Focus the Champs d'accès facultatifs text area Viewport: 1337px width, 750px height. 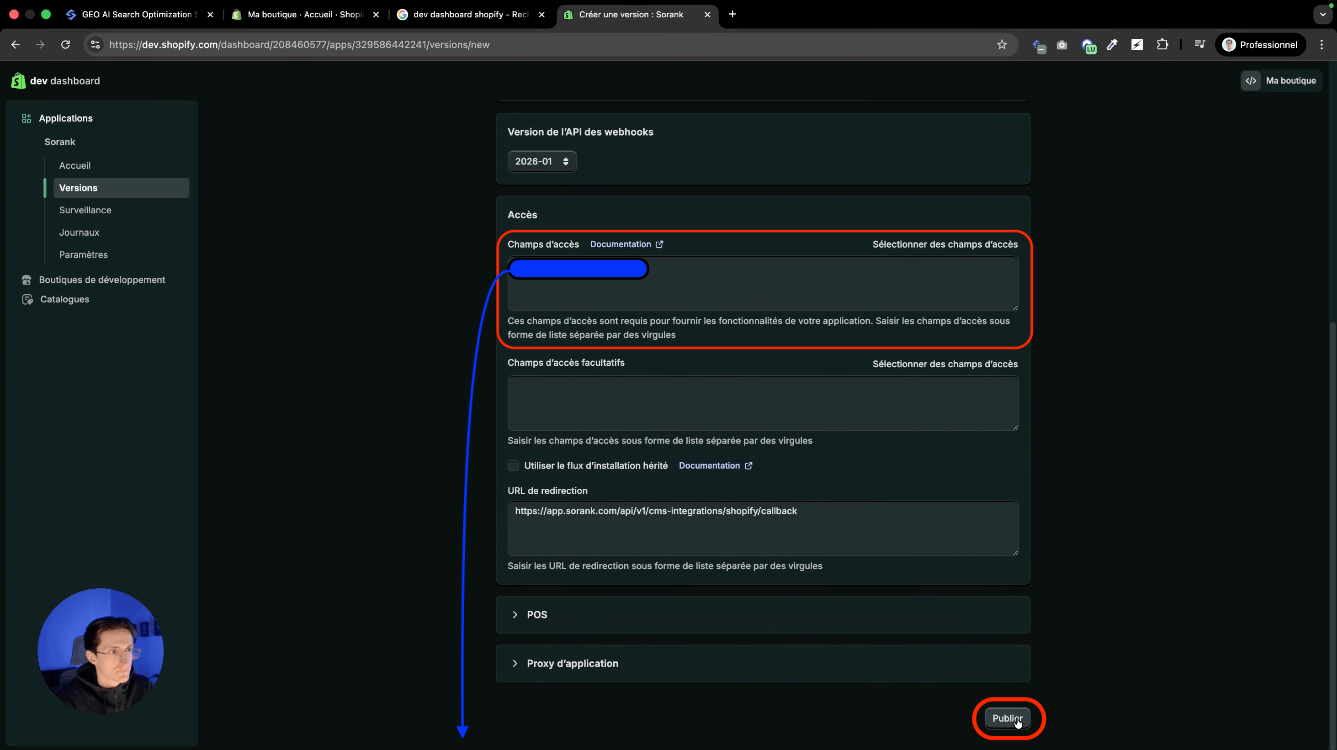(x=763, y=403)
